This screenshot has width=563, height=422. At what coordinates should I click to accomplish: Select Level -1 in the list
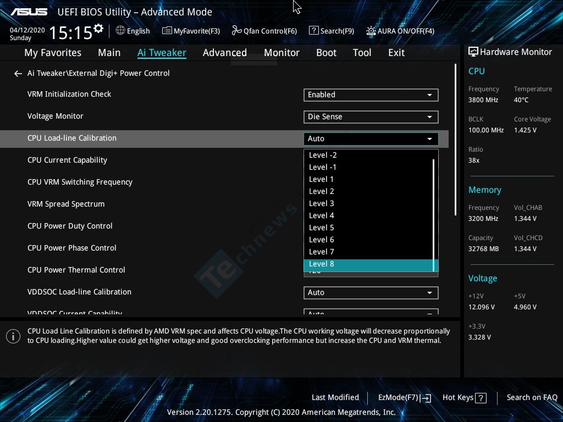(369, 167)
